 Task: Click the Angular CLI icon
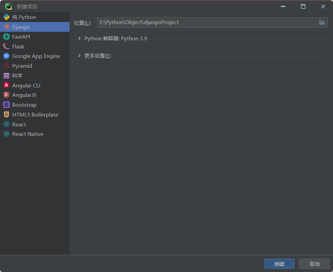[x=6, y=85]
